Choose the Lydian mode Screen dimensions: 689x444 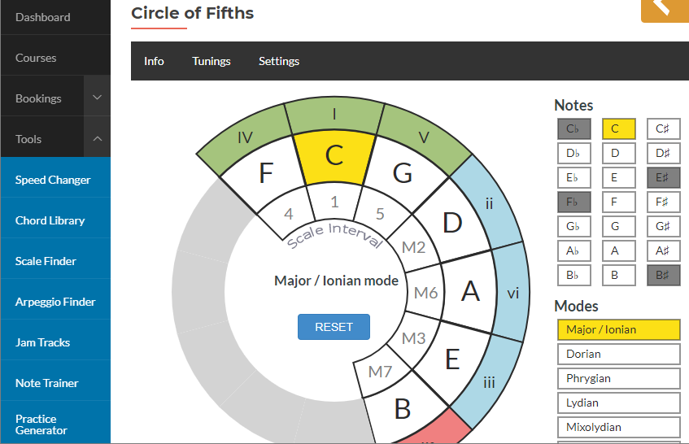tap(618, 403)
